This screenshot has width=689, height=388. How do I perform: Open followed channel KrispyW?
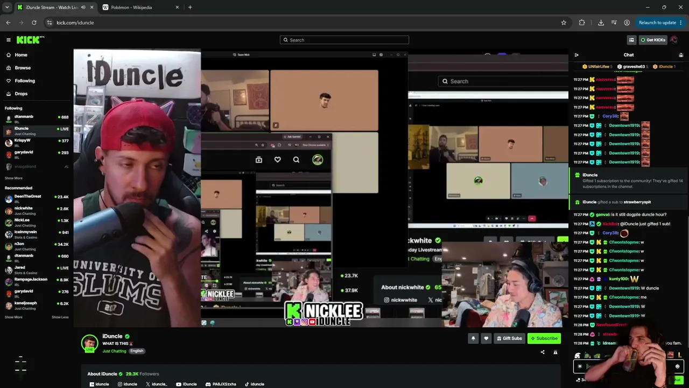click(x=37, y=142)
